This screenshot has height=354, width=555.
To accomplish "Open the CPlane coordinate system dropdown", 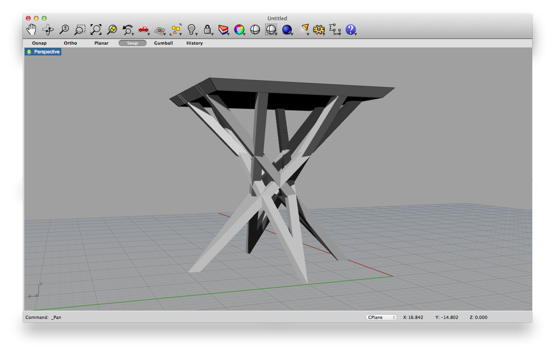I will pos(381,317).
